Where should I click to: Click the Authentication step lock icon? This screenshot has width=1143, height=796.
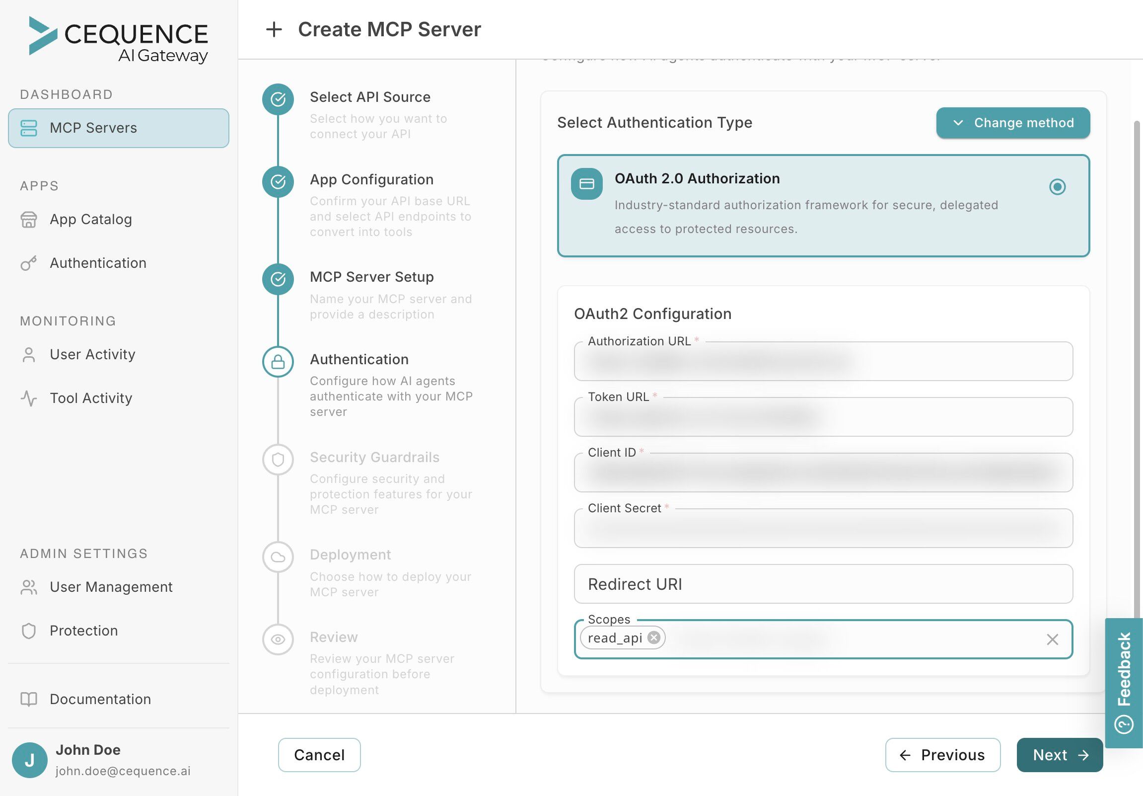[278, 362]
